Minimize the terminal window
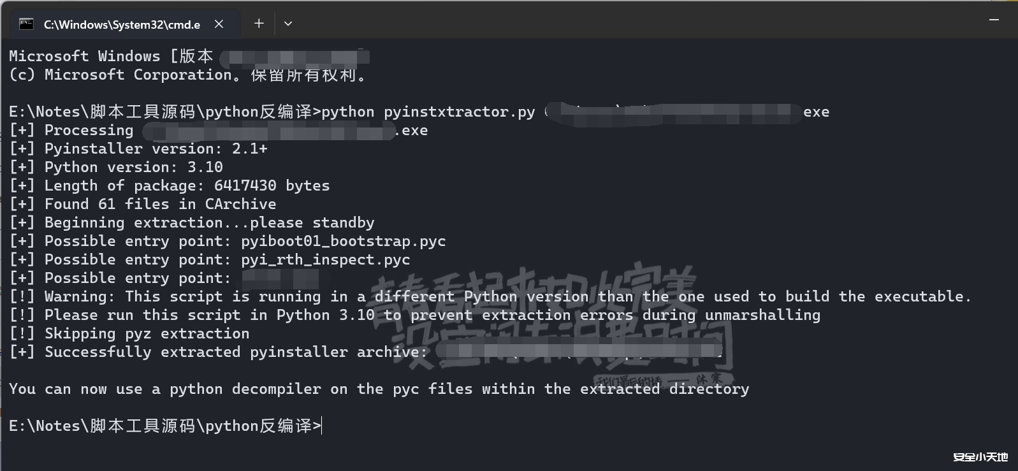1018x471 pixels. 994,20
